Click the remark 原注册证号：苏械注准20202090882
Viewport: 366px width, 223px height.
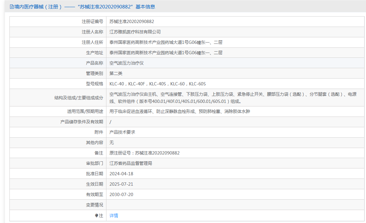pos(144,153)
